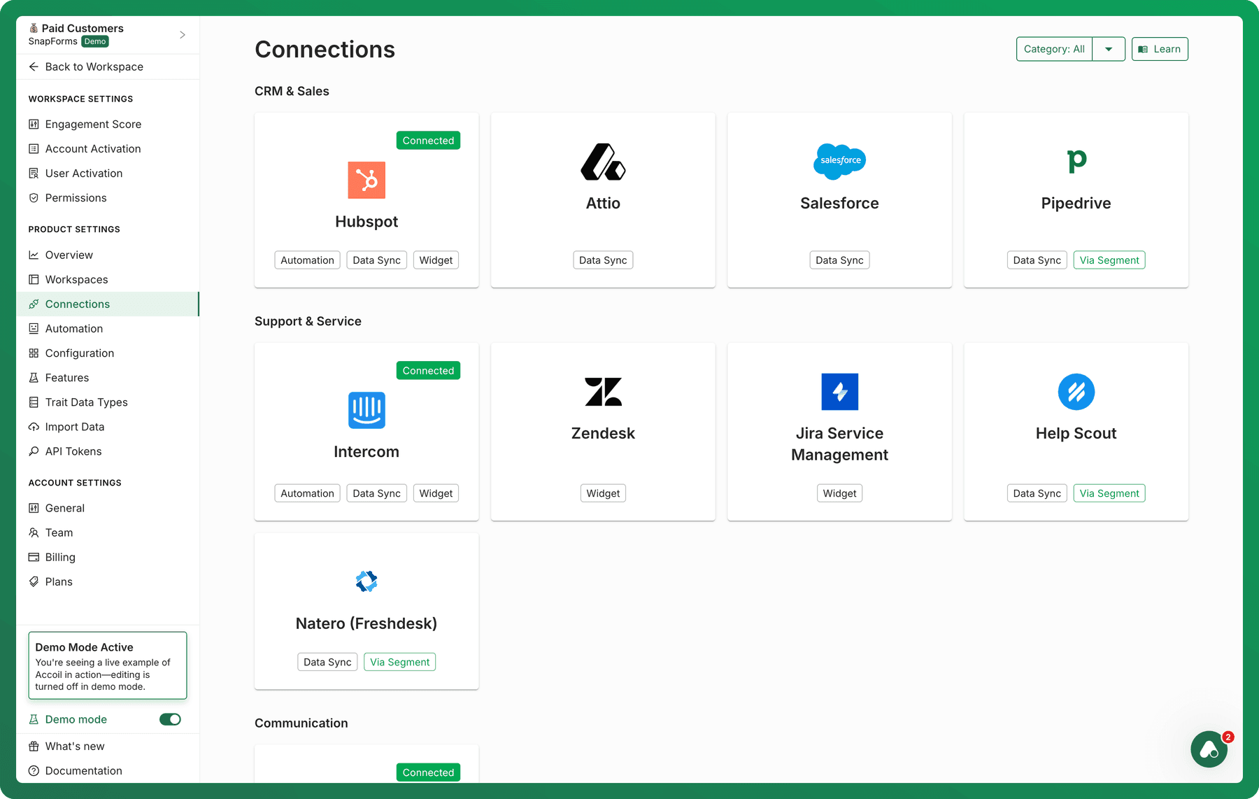Click the Demo badge beside SnapForms
The width and height of the screenshot is (1259, 799).
tap(95, 41)
